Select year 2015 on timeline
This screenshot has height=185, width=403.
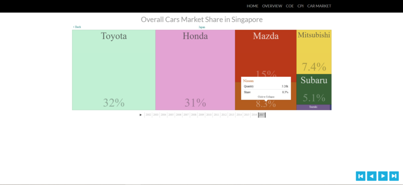247,115
